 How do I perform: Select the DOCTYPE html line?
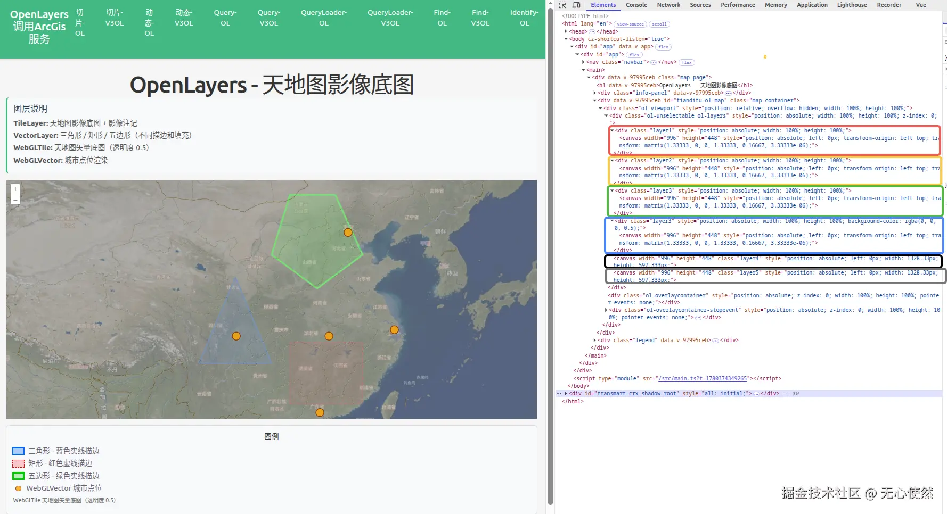pos(585,16)
